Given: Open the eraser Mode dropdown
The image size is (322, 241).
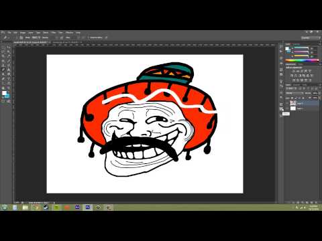Looking at the screenshot, I should (36, 37).
